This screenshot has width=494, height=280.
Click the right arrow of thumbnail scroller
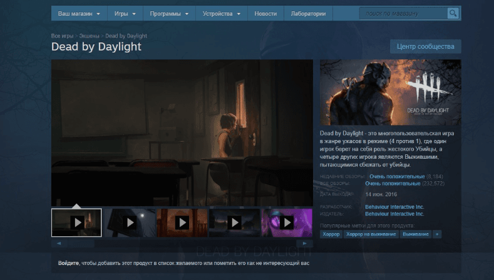tap(304, 243)
